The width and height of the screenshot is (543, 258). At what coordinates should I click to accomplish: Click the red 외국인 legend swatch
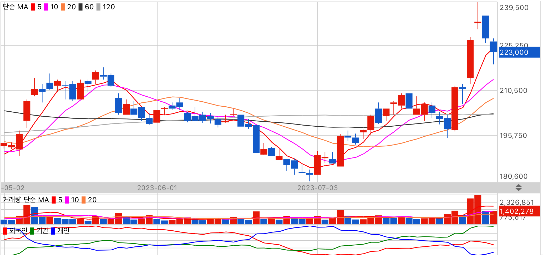[5, 231]
